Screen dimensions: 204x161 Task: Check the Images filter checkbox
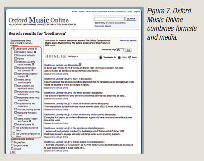click(12, 148)
